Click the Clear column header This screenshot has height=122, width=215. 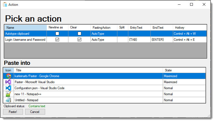pos(79,28)
